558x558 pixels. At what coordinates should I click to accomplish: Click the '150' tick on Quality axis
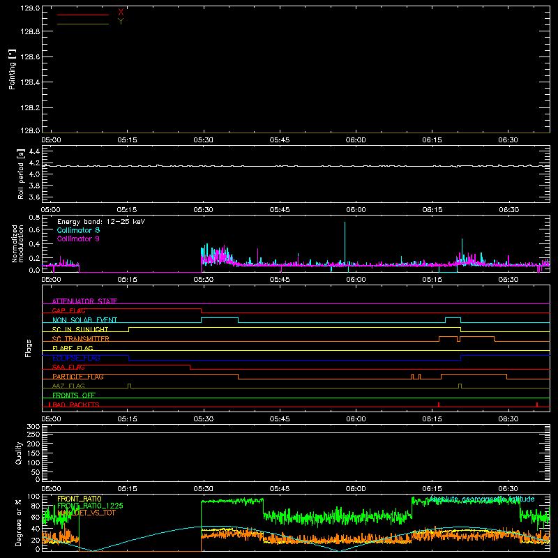click(33, 453)
